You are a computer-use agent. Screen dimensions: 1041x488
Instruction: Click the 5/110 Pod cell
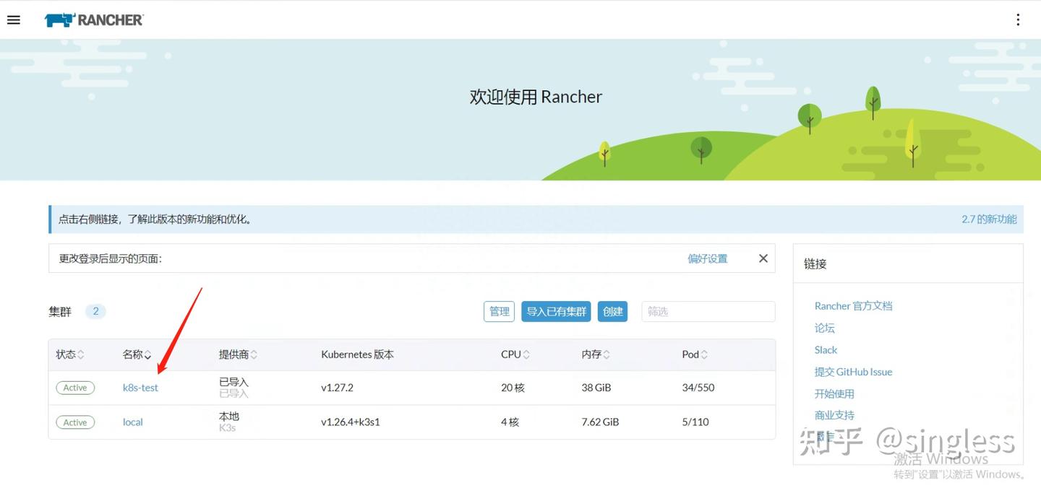(695, 422)
